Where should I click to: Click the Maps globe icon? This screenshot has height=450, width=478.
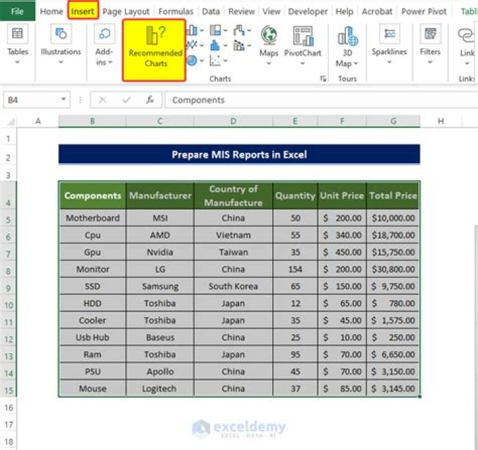pos(269,35)
